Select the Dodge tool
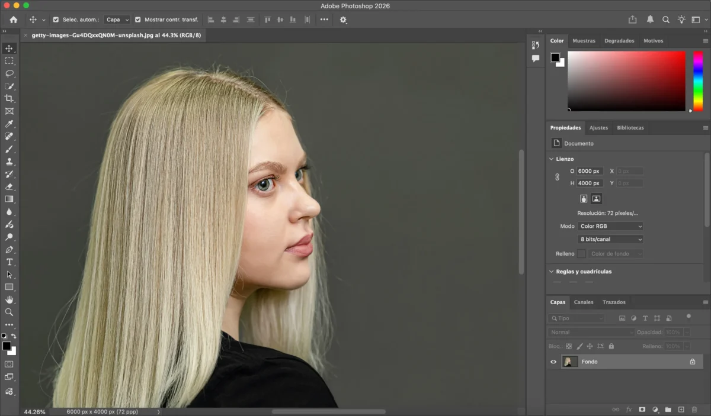 point(9,237)
